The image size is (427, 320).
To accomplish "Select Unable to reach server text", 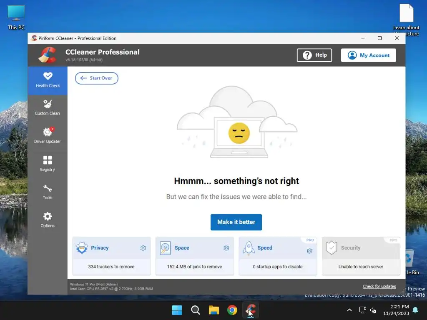I will 361,267.
